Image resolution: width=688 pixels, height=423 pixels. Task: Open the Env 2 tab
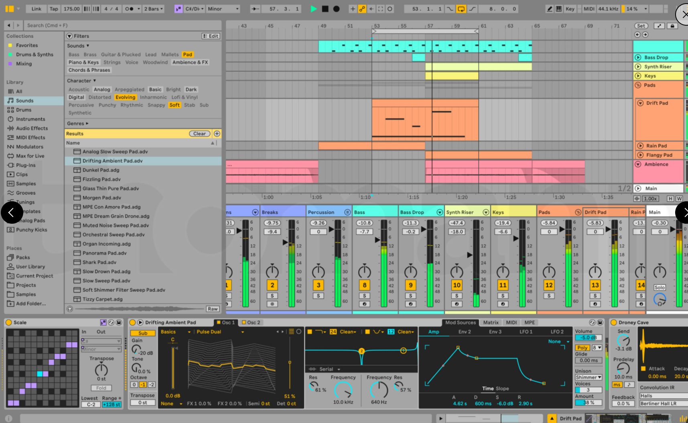point(465,332)
